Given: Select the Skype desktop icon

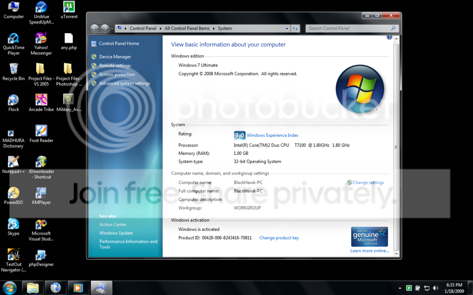Looking at the screenshot, I should click(13, 227).
